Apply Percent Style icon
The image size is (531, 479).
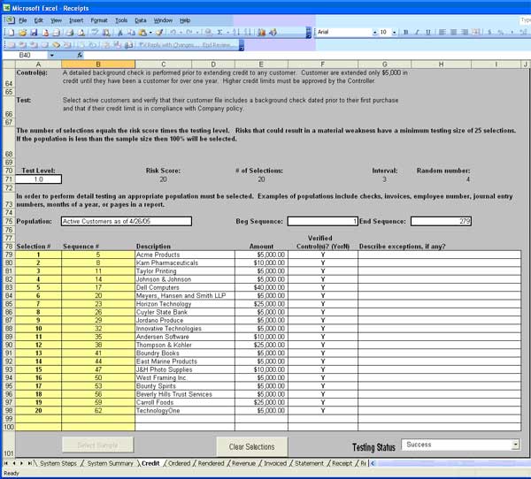[501, 32]
